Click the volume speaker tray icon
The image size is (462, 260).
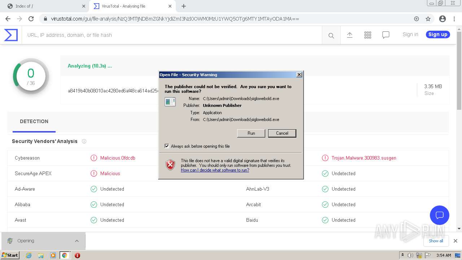coord(410,255)
